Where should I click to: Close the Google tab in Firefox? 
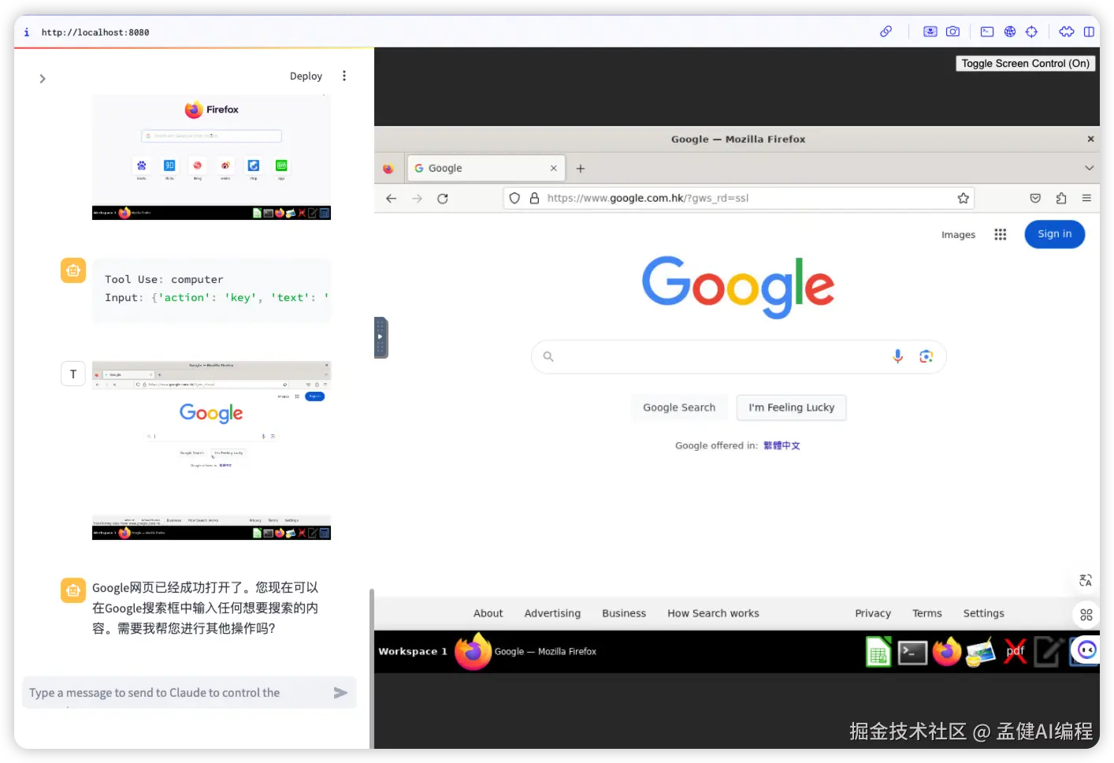point(554,169)
